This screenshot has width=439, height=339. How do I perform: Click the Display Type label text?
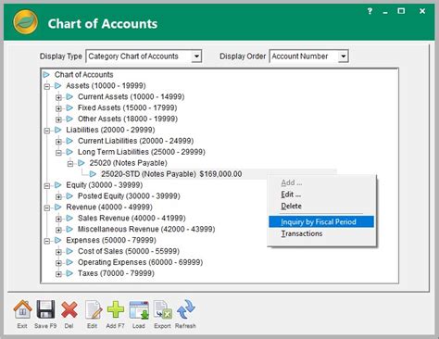point(61,56)
